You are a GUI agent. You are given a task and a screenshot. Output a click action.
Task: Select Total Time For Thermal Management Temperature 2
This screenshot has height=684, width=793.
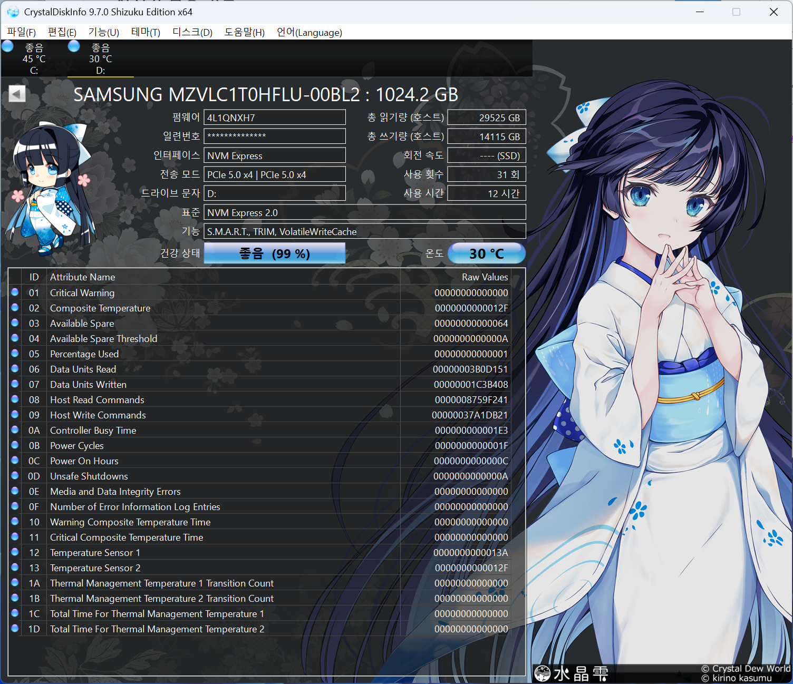(259, 629)
